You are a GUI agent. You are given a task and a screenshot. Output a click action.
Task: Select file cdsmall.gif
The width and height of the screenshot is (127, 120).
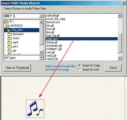(x=53, y=16)
